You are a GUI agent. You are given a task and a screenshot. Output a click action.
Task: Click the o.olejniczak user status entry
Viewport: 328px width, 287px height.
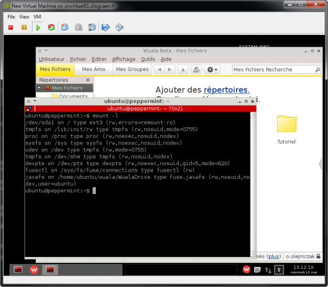(300, 256)
